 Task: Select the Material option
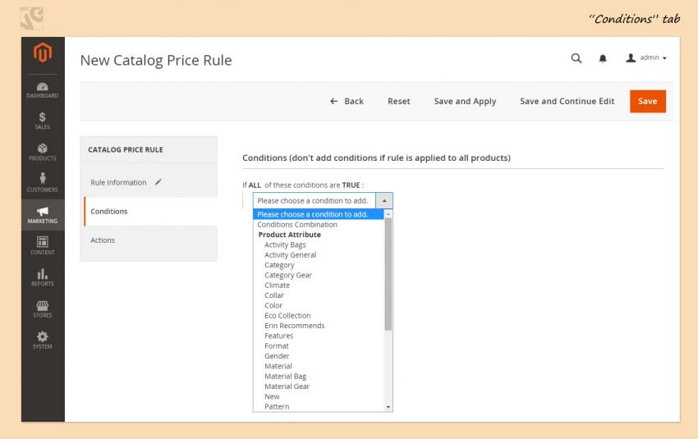[x=278, y=366]
